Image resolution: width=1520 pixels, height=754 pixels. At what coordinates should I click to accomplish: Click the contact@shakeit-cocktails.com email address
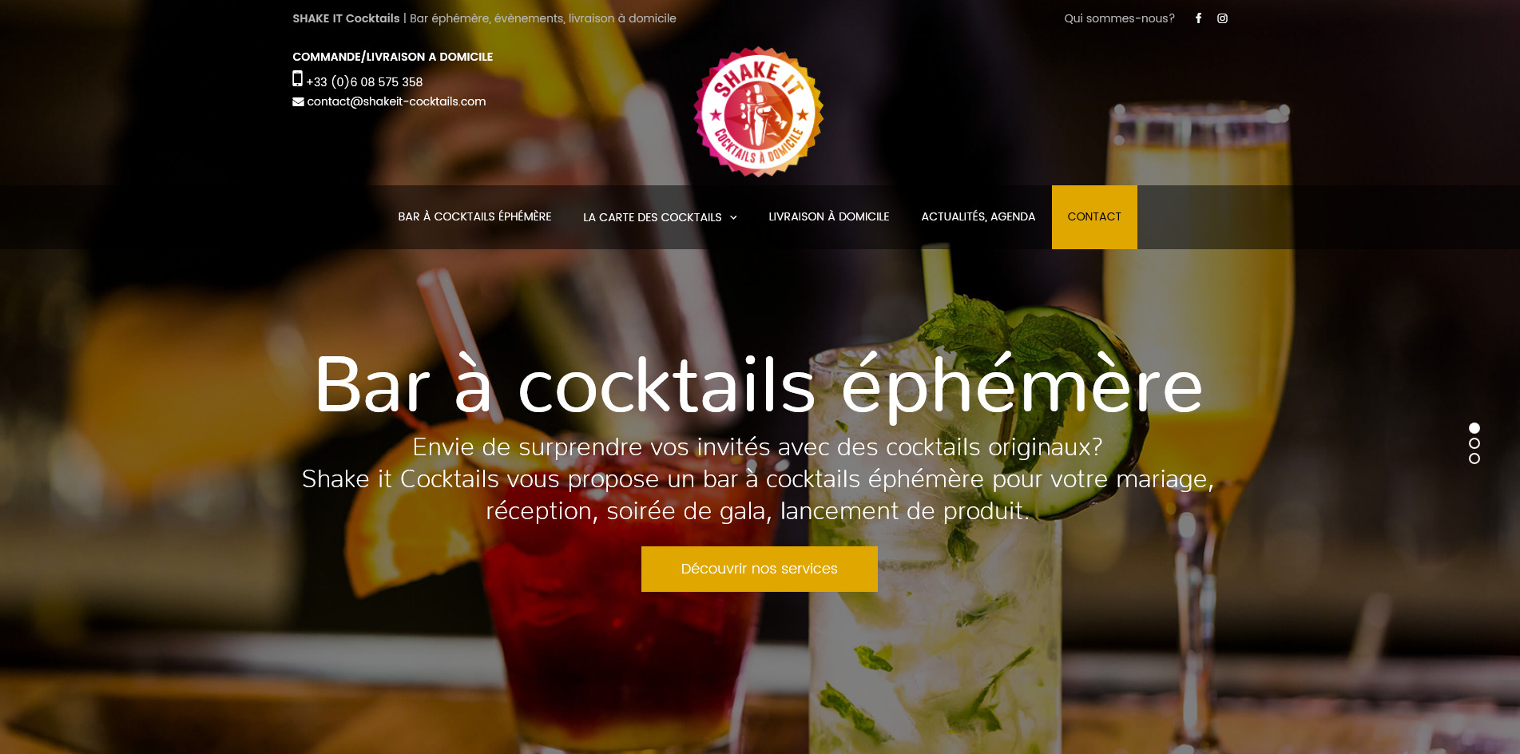[396, 101]
